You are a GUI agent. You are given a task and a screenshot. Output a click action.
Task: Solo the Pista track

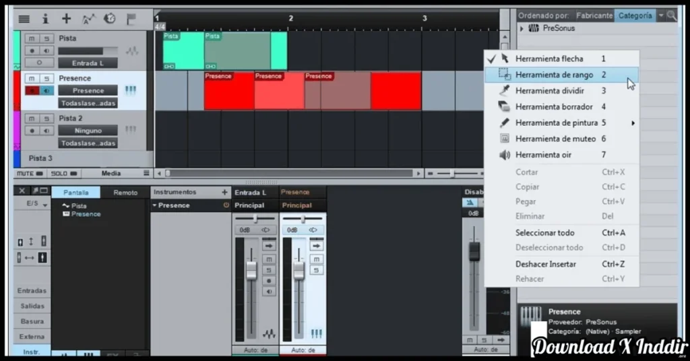coord(46,38)
